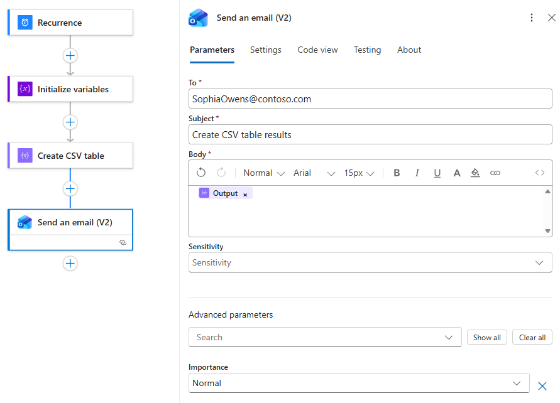The width and height of the screenshot is (560, 403).
Task: Open the Testing tab
Action: pyautogui.click(x=367, y=50)
